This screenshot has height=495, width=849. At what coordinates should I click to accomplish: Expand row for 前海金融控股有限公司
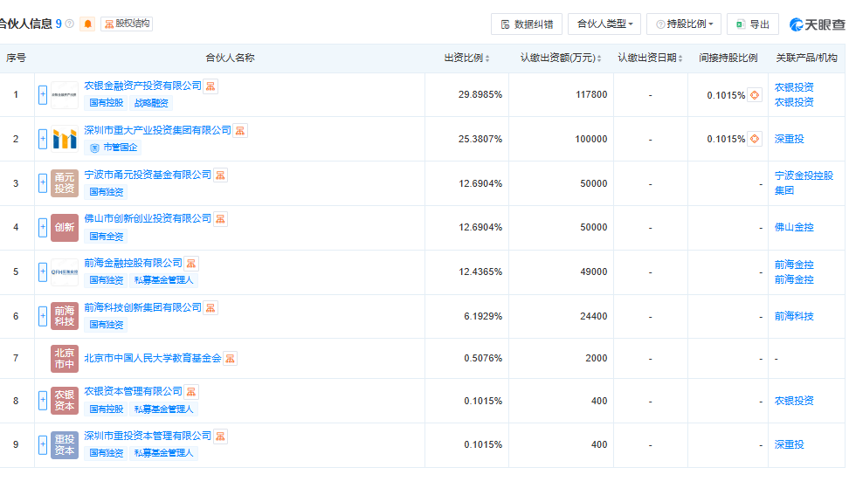[43, 272]
